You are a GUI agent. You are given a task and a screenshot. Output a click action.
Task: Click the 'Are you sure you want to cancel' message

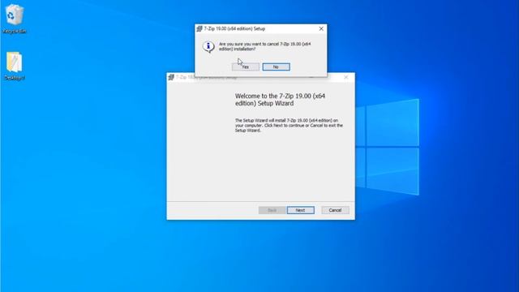pyautogui.click(x=265, y=46)
